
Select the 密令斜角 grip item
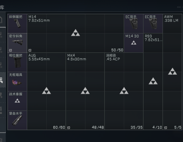click(x=17, y=43)
